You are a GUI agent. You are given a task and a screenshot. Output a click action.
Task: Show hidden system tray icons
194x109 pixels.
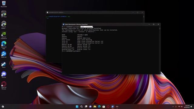(x=173, y=107)
